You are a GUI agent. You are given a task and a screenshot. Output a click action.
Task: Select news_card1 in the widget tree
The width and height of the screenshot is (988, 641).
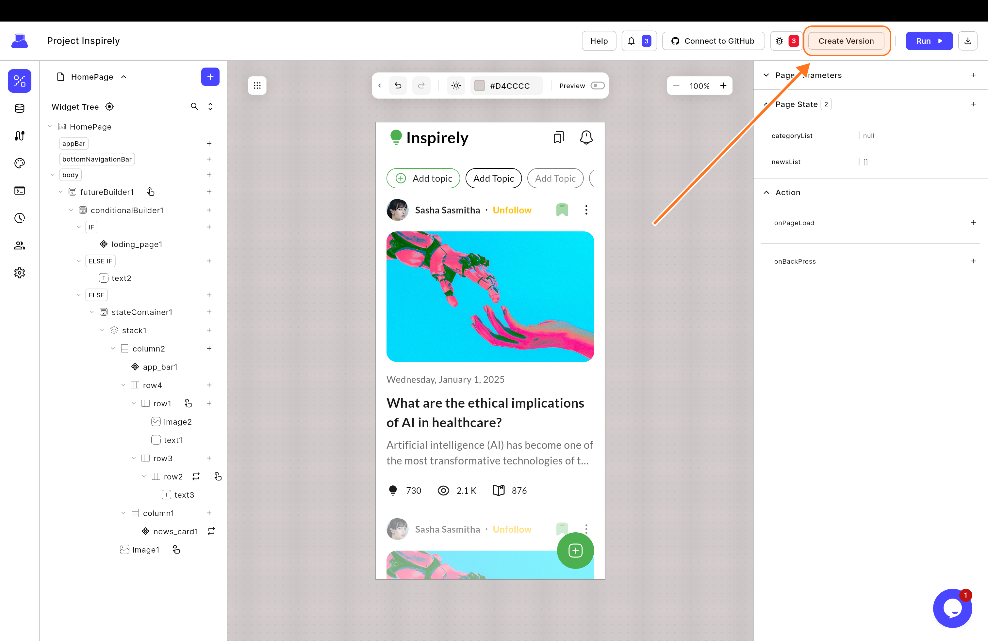[x=175, y=531]
